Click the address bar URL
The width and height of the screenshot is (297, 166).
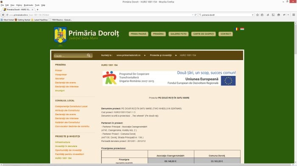pyautogui.click(x=29, y=15)
